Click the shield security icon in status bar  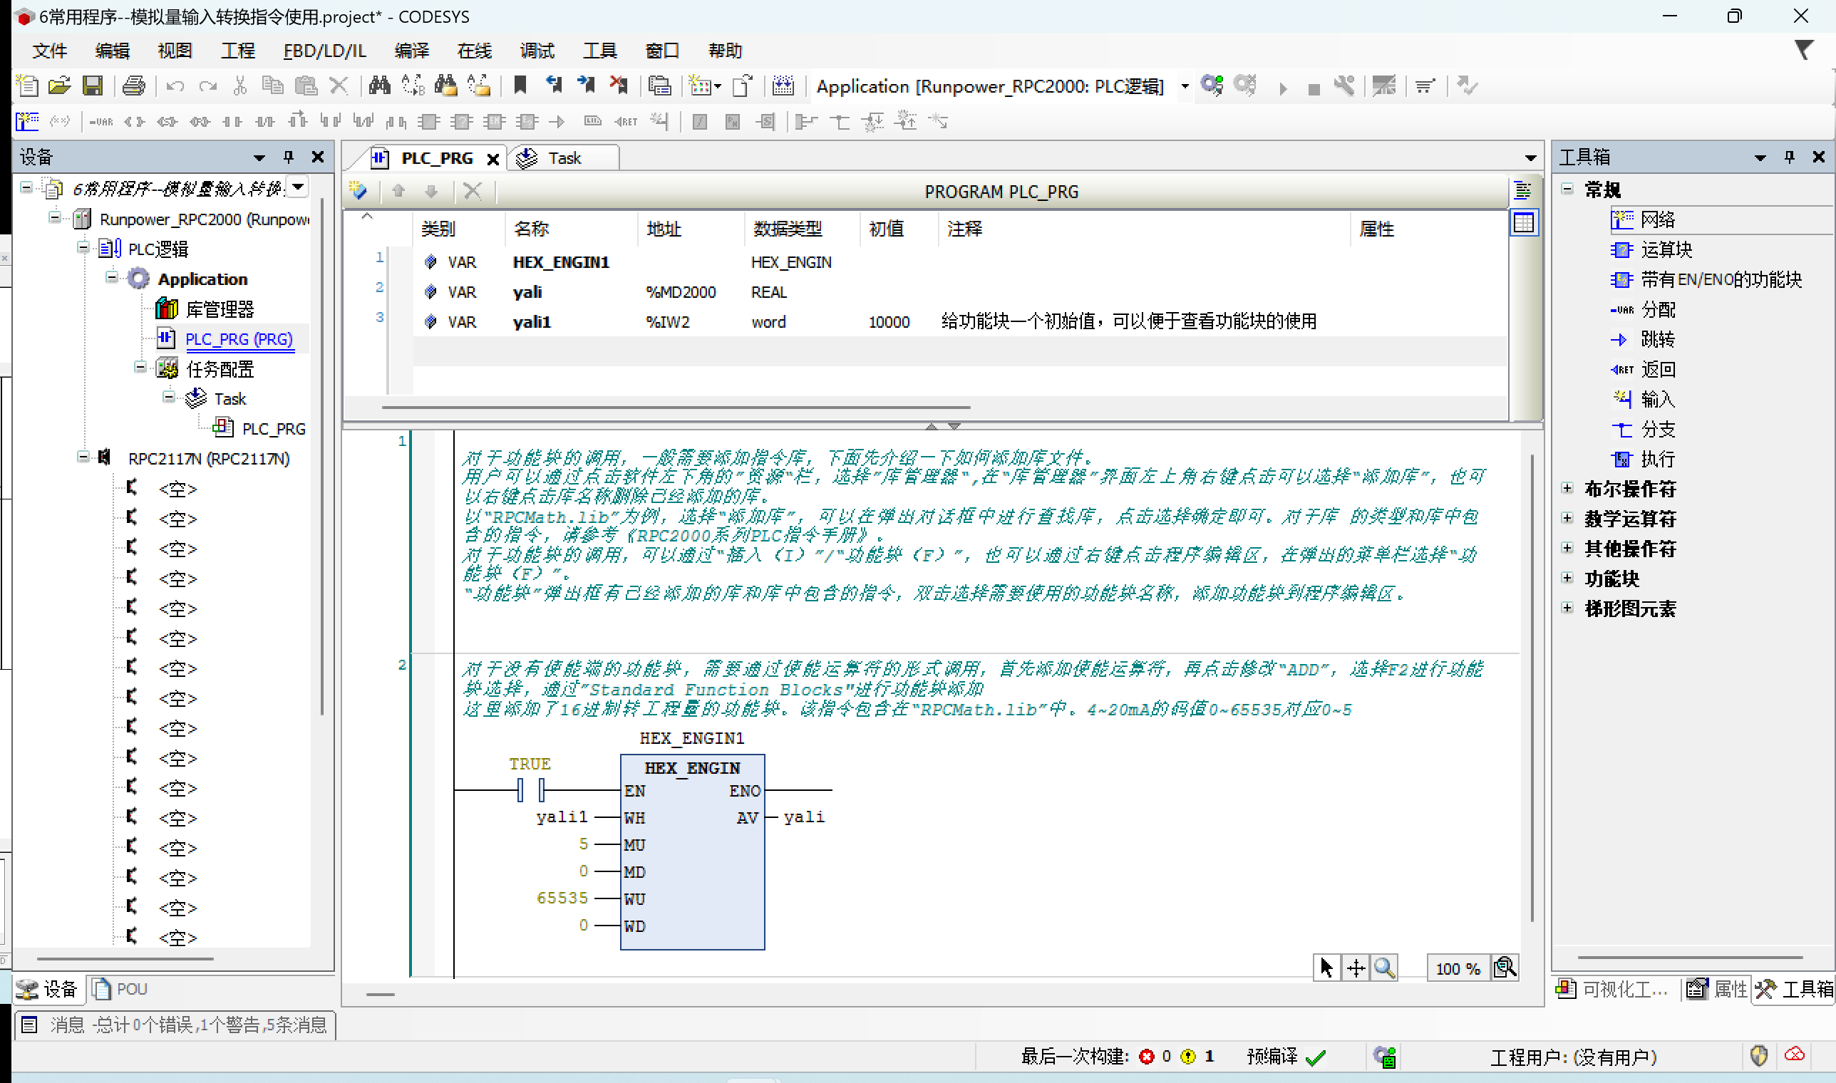pos(1758,1056)
